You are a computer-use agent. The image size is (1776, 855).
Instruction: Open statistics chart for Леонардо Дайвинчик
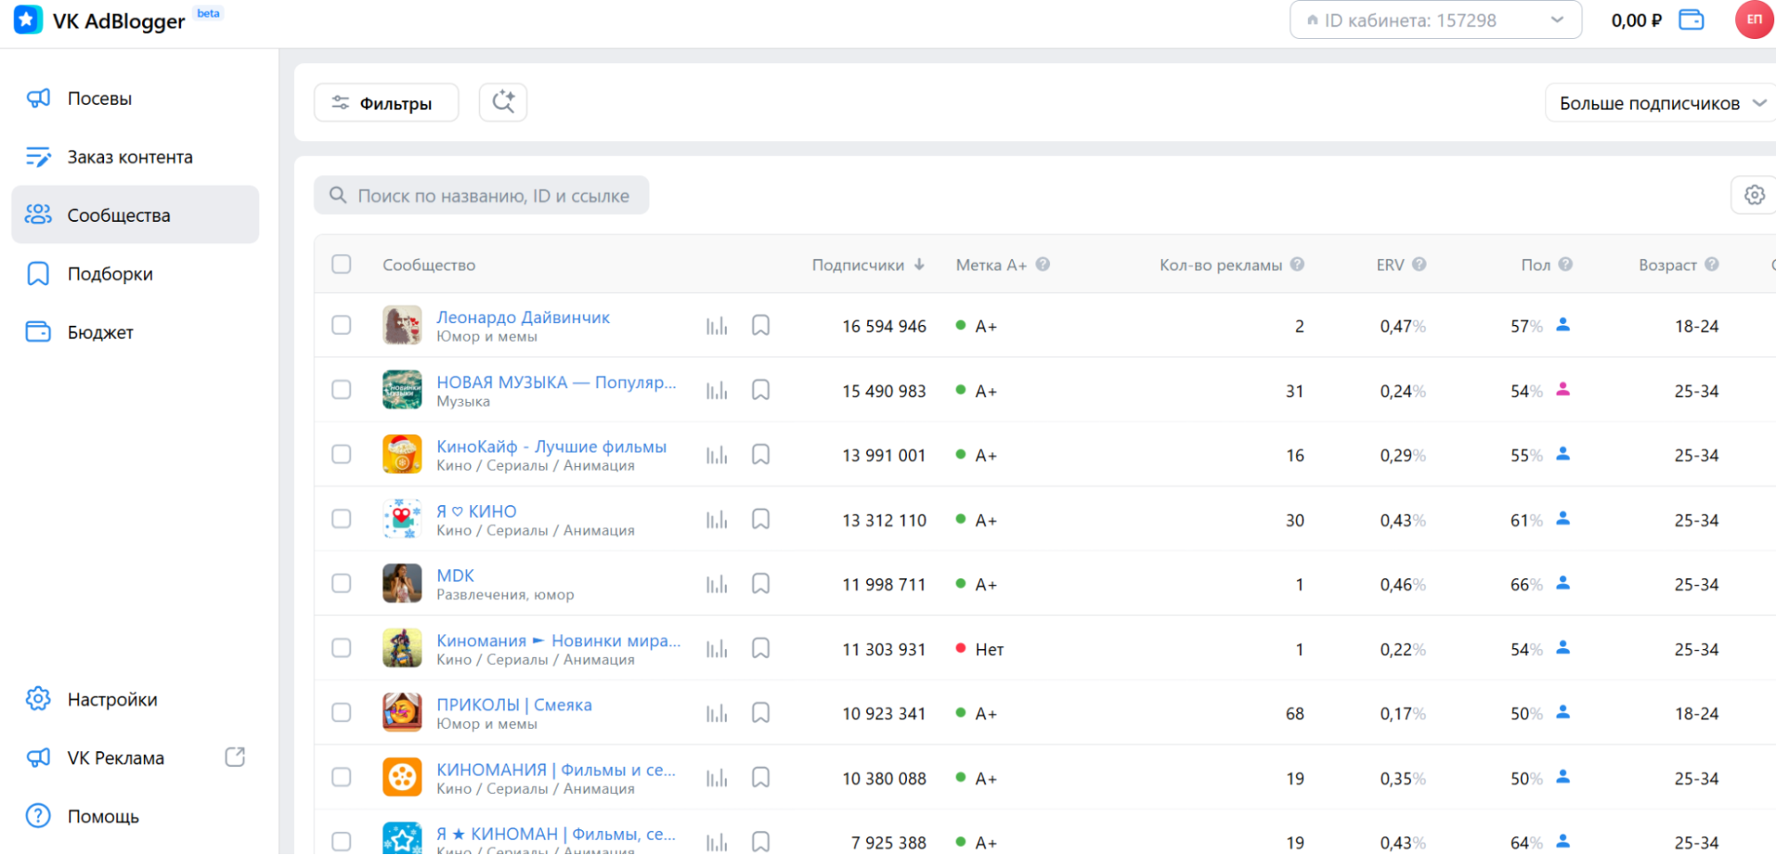pyautogui.click(x=716, y=326)
